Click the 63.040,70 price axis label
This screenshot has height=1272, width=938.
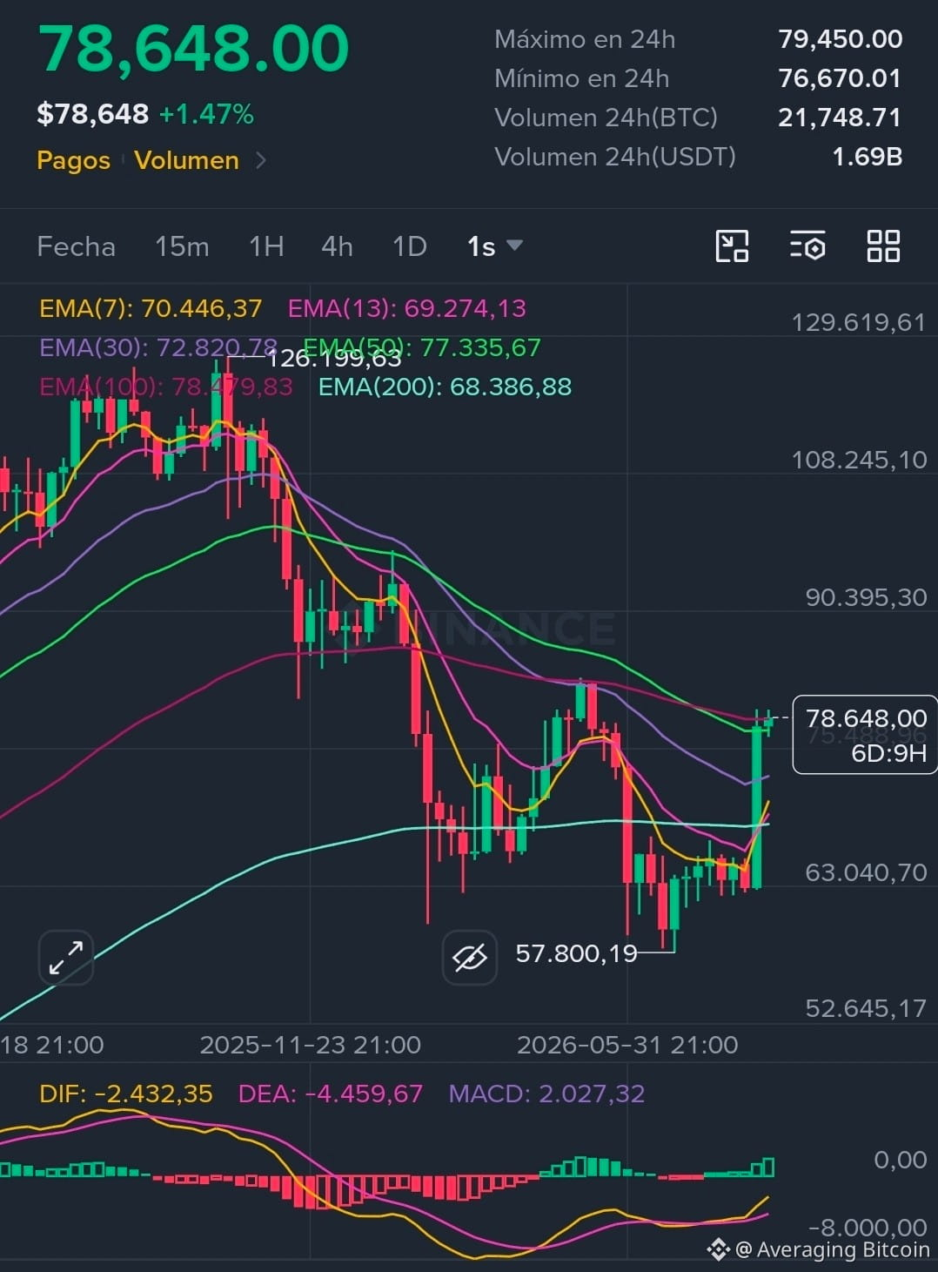click(866, 872)
